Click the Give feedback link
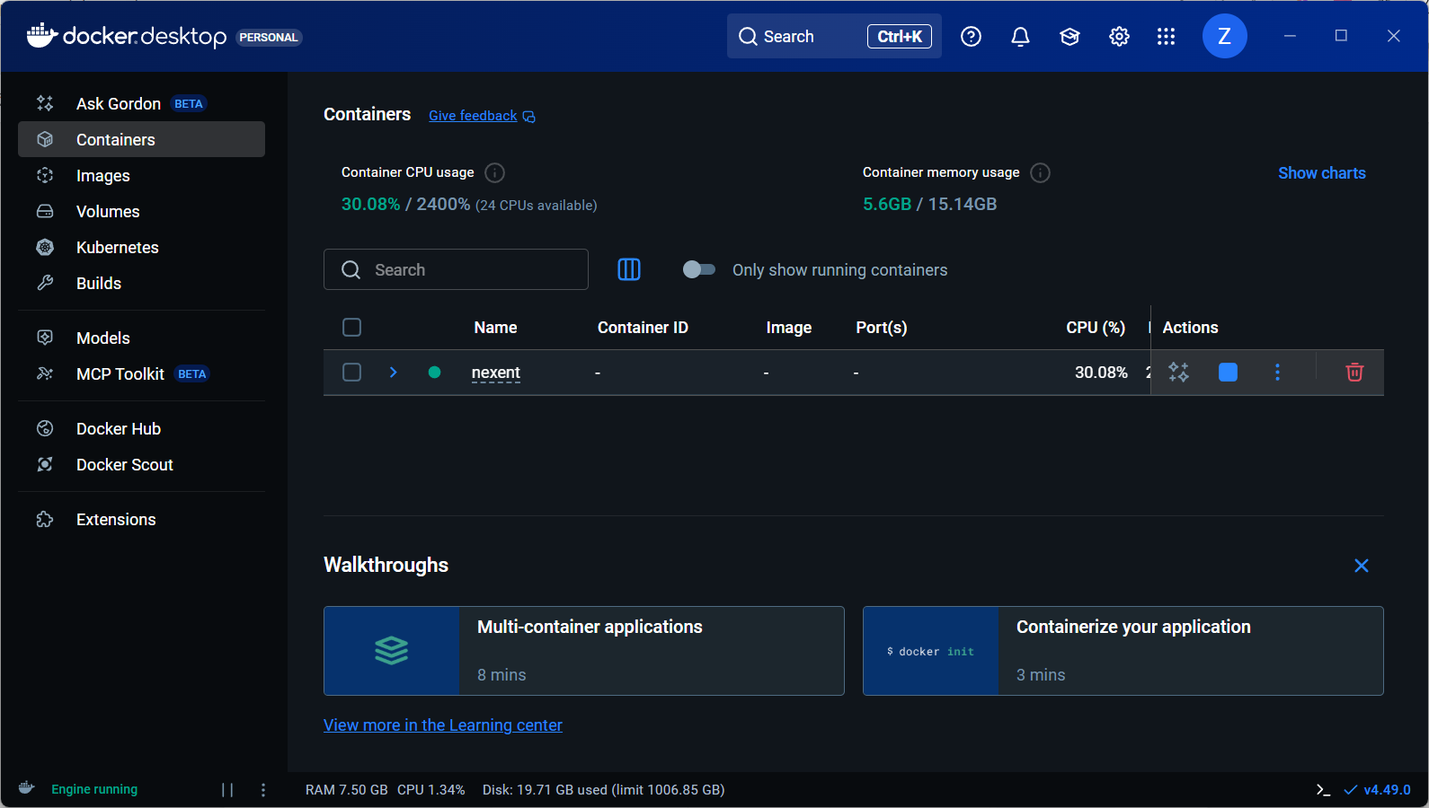 pyautogui.click(x=482, y=116)
